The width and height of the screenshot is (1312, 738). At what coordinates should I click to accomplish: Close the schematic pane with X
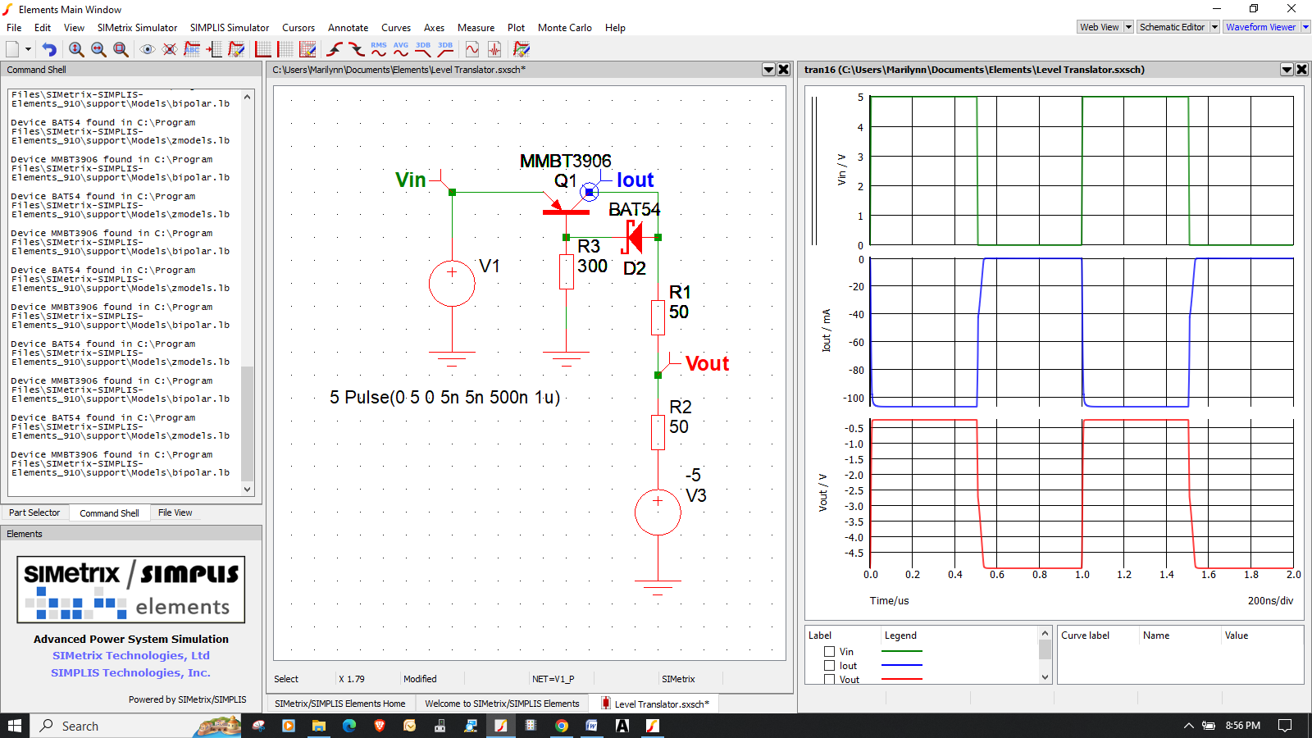[x=784, y=70]
